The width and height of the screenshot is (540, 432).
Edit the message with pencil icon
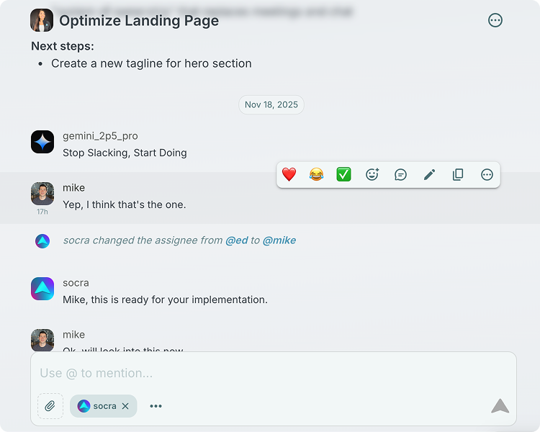(x=429, y=175)
